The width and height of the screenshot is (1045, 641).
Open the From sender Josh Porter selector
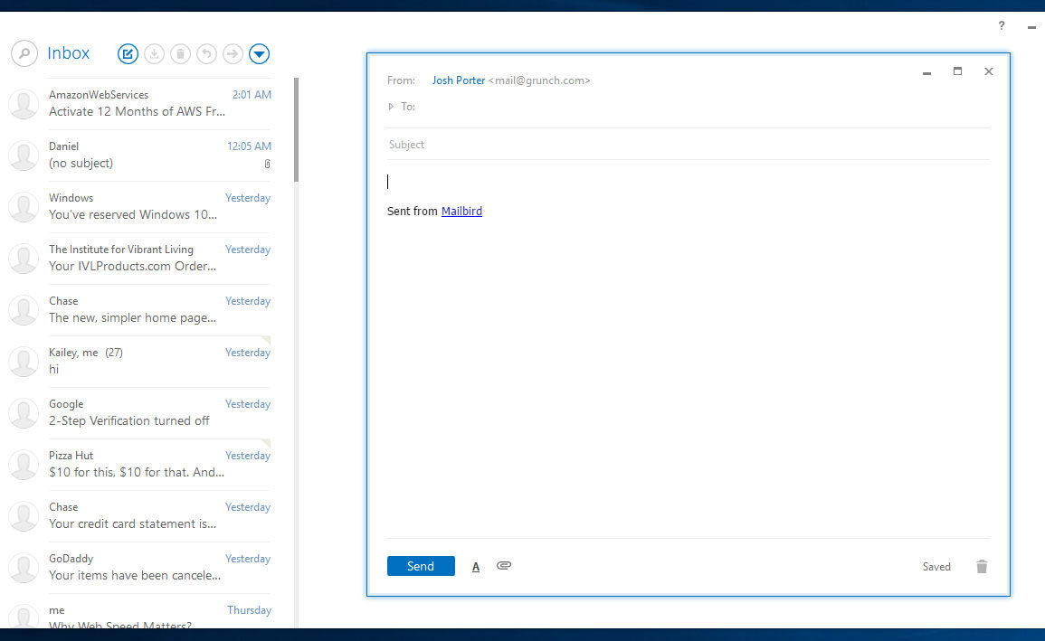[x=459, y=80]
